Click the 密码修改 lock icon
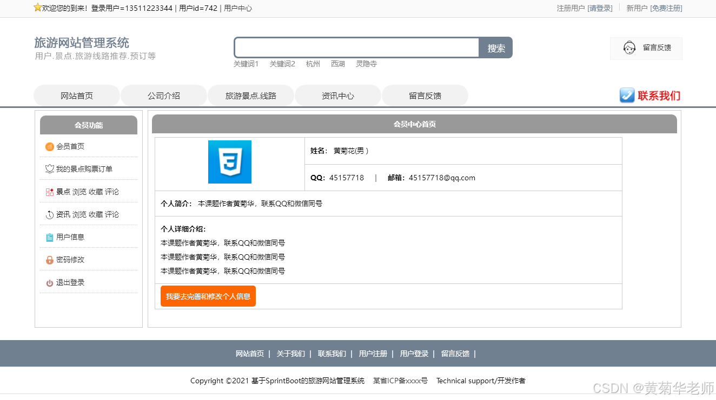This screenshot has height=400, width=716. (x=49, y=259)
